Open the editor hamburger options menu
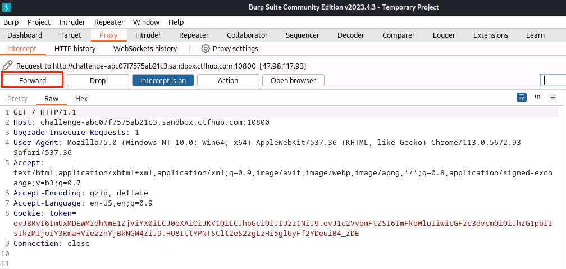Viewport: 566px width, 269px height. (553, 97)
